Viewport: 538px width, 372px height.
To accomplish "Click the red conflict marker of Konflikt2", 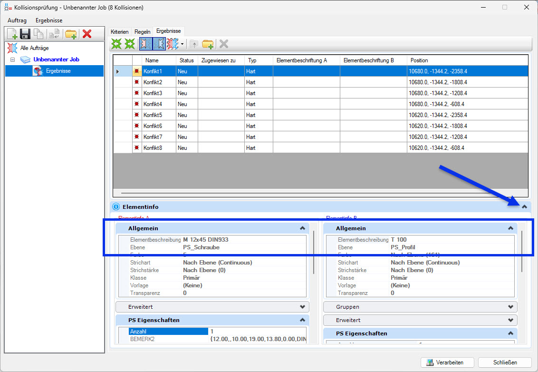I will click(137, 82).
